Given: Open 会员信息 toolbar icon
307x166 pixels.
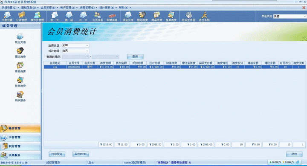Looking at the screenshot, I should 98,17.
